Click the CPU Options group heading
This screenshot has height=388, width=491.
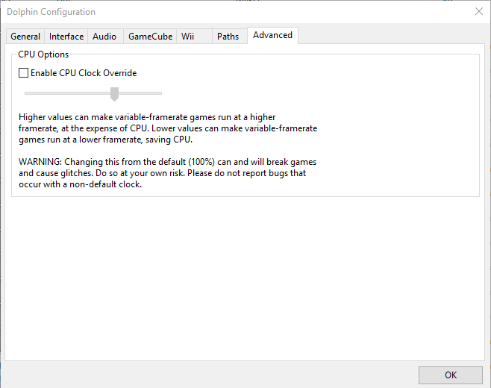tap(43, 54)
